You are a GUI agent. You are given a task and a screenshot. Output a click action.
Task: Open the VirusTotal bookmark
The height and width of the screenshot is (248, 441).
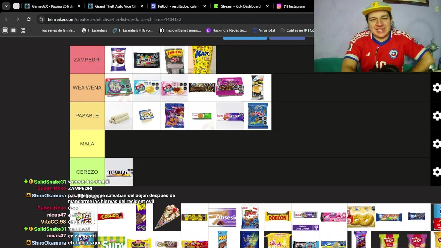tap(264, 30)
